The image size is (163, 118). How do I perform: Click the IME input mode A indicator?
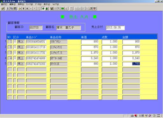140,115
